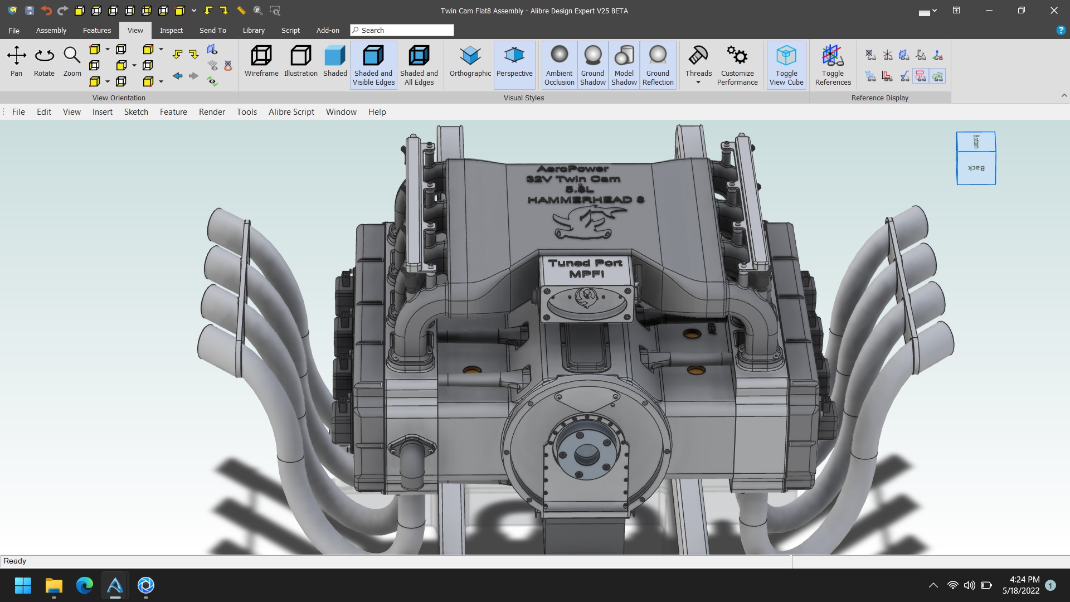Open the Alibre Script menu

(291, 112)
